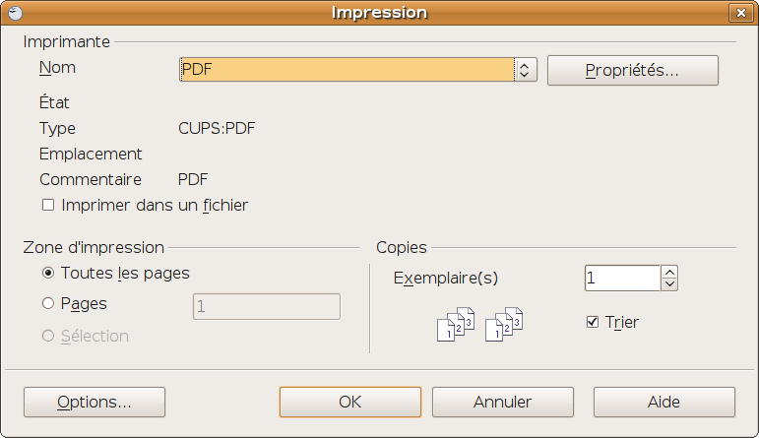Image resolution: width=759 pixels, height=438 pixels.
Task: Click the Pages range text field
Action: 266,306
